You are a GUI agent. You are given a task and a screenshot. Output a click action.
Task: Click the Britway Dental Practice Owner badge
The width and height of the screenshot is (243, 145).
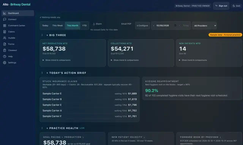(193, 6)
